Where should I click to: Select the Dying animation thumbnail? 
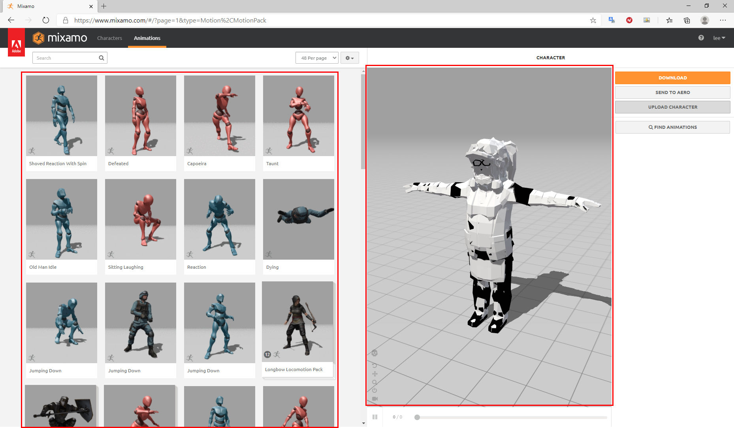[299, 219]
